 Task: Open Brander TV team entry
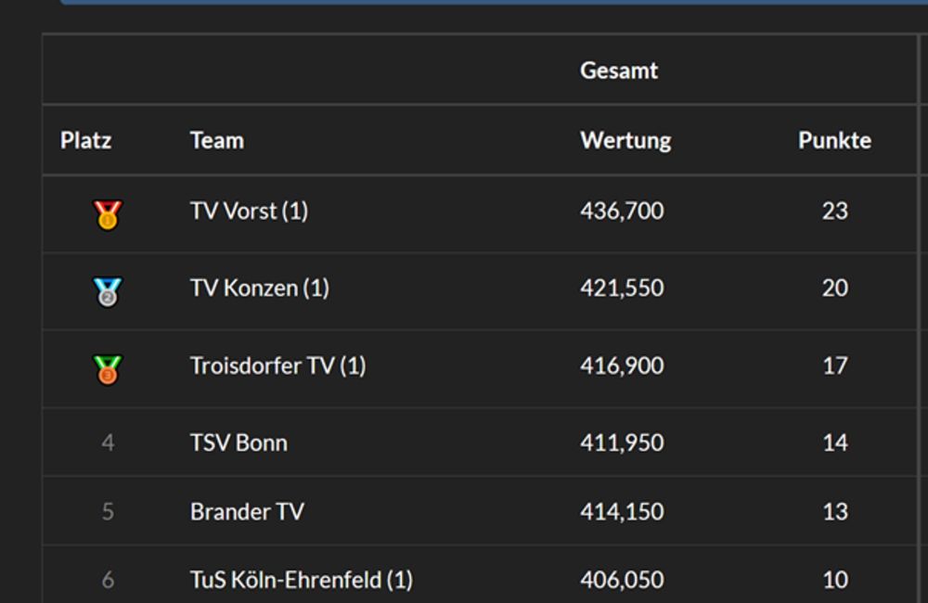point(247,511)
